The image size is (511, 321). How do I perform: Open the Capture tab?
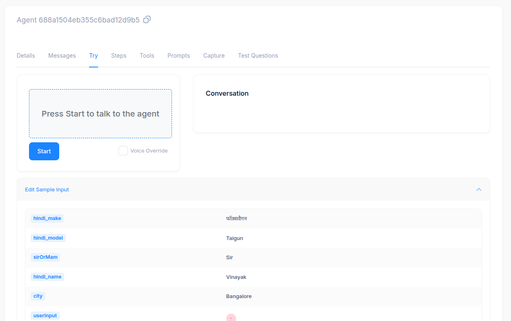(214, 56)
